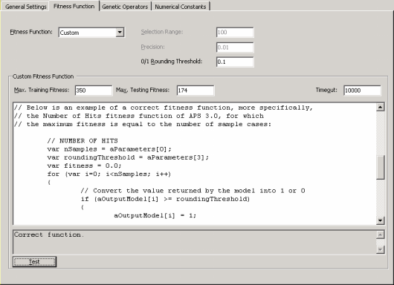
Task: Edit the 0/1 Rounding Threshold field
Action: [235, 62]
